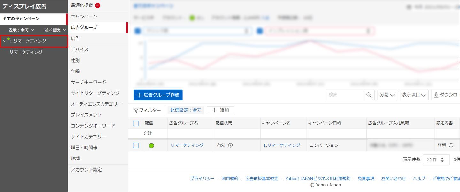
Task: Click コンバージョン cell text
Action: (x=324, y=145)
